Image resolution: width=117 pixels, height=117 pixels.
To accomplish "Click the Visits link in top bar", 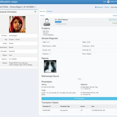I will [x=105, y=2].
